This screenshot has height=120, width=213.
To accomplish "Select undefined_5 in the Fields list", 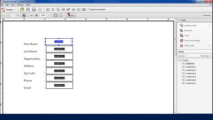I will 191,77.
